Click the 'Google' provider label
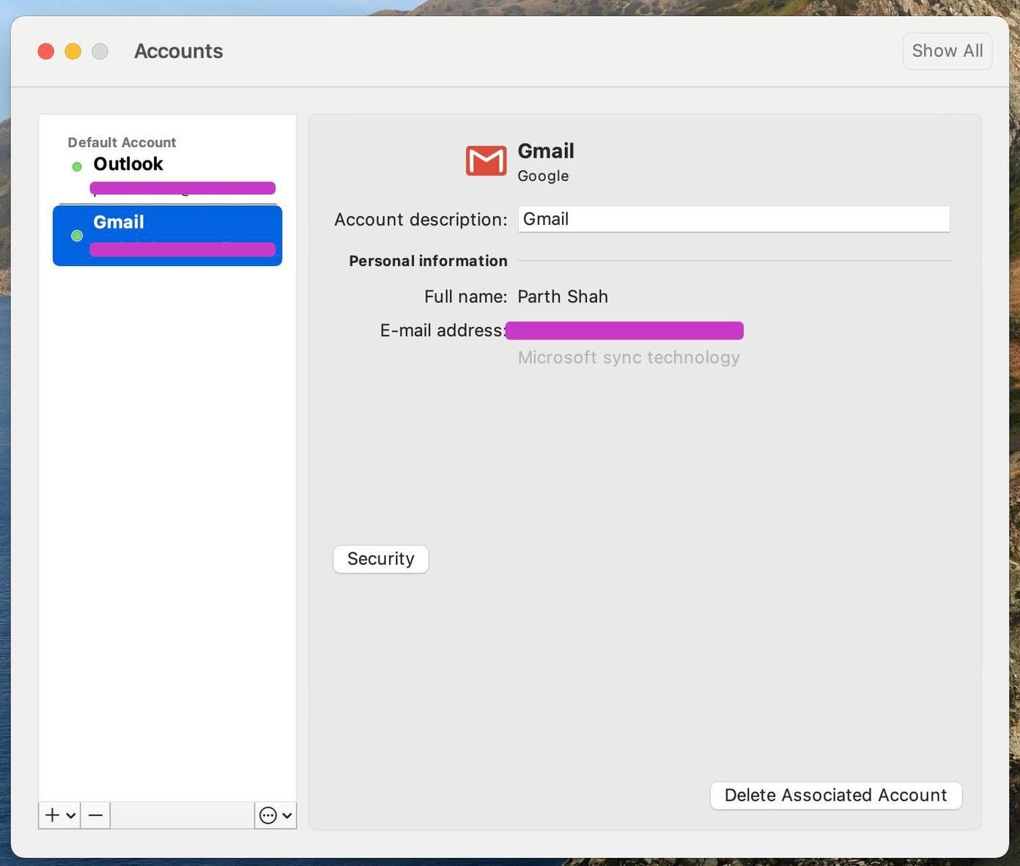This screenshot has height=866, width=1020. click(543, 176)
